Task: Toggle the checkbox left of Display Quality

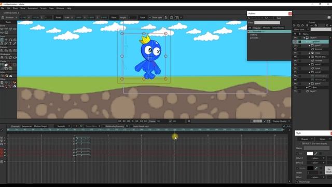Action: point(265,121)
